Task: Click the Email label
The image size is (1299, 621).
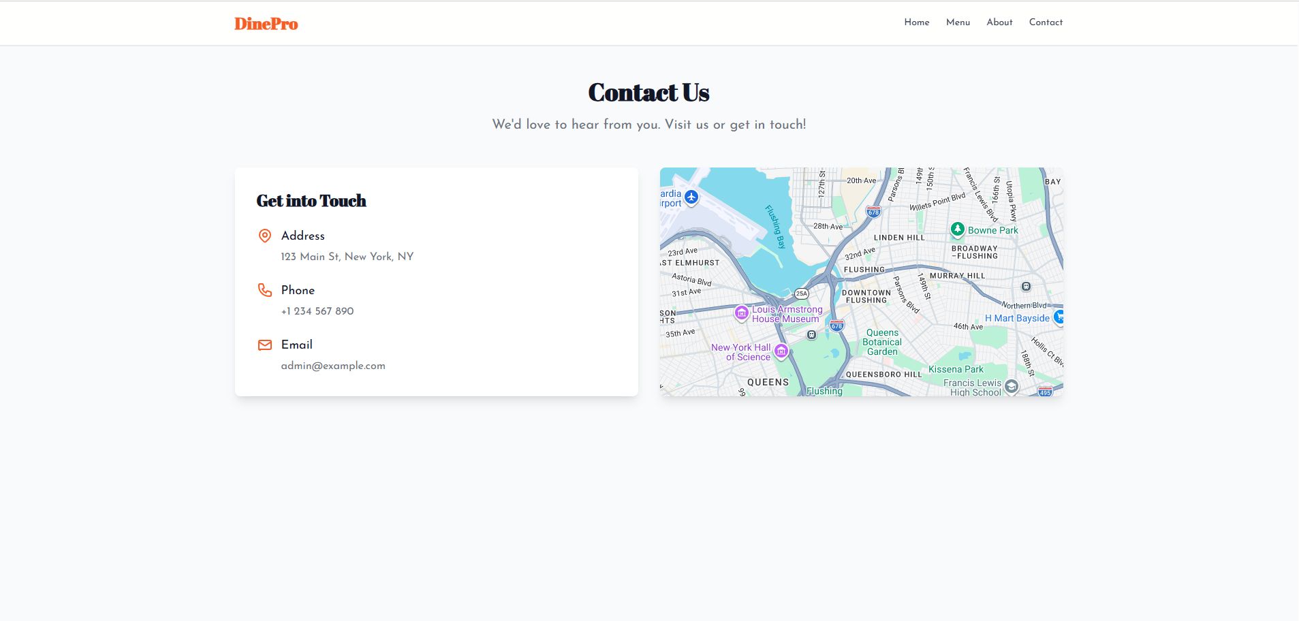Action: (297, 345)
